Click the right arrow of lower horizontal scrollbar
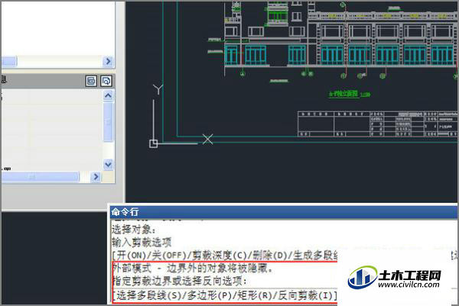This screenshot has height=306, width=459. point(96,176)
